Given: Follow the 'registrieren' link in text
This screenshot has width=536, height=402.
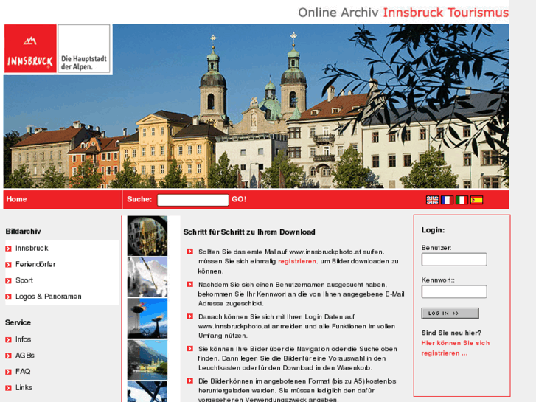Looking at the screenshot, I should pos(297,261).
